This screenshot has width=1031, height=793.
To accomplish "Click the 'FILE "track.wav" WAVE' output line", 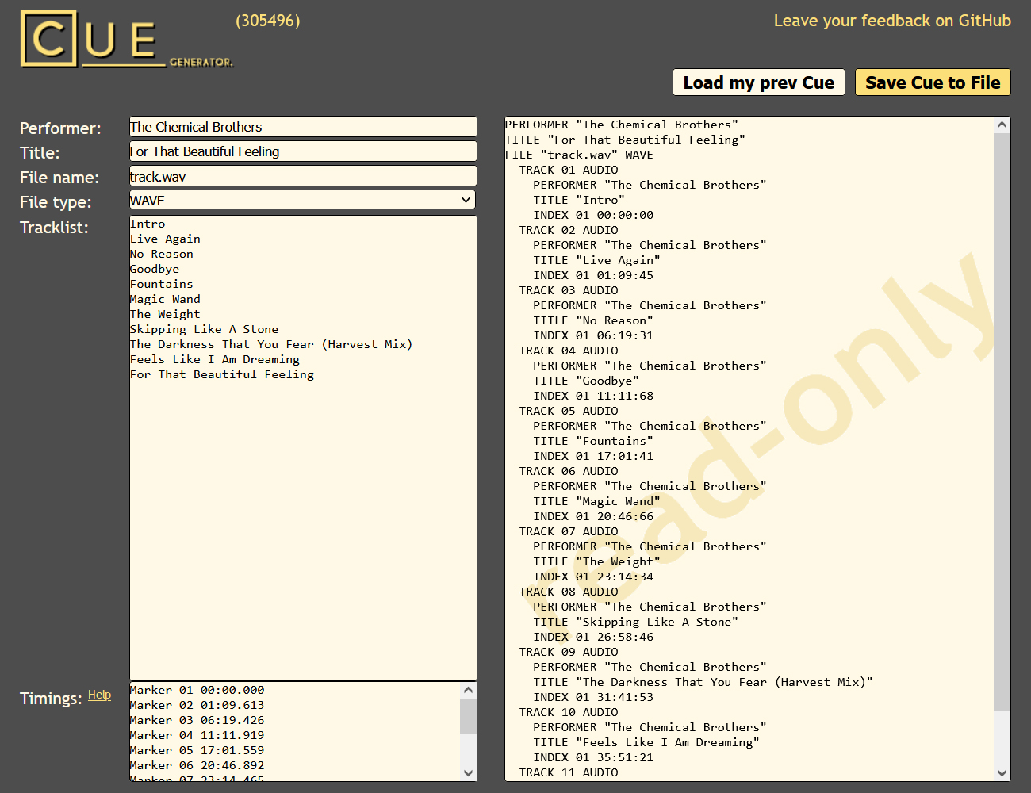I will pyautogui.click(x=579, y=155).
